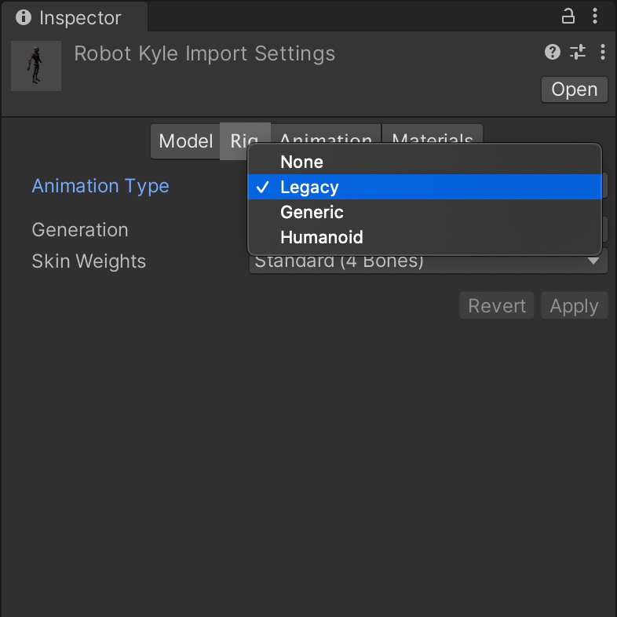Choose None from the Animation Type list
Image resolution: width=617 pixels, height=617 pixels.
pyautogui.click(x=301, y=162)
